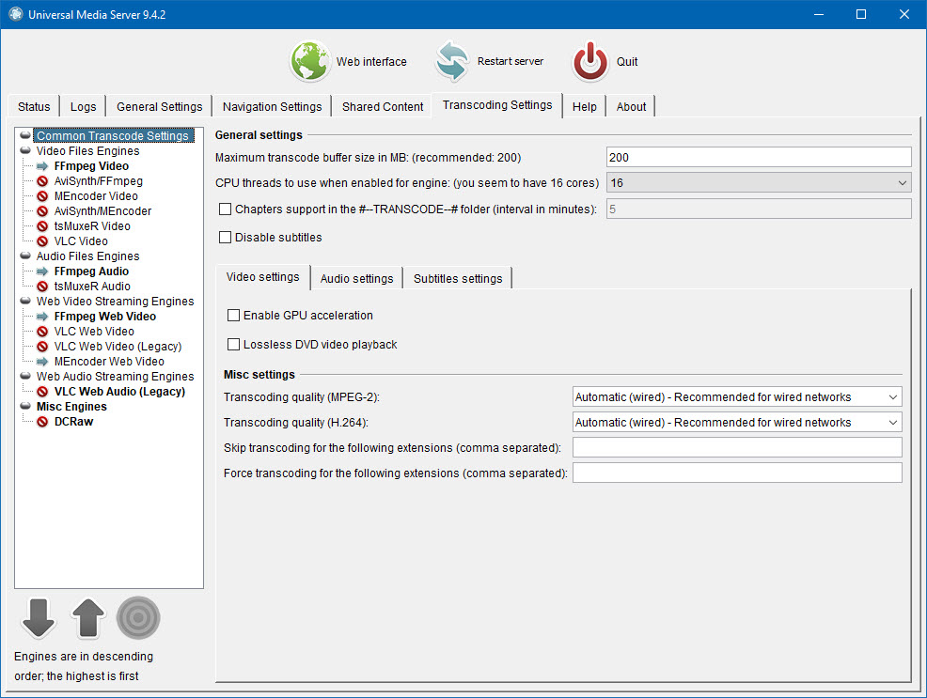Click the Maximum transcode buffer size field
Screen dimensions: 927x698
tap(759, 158)
